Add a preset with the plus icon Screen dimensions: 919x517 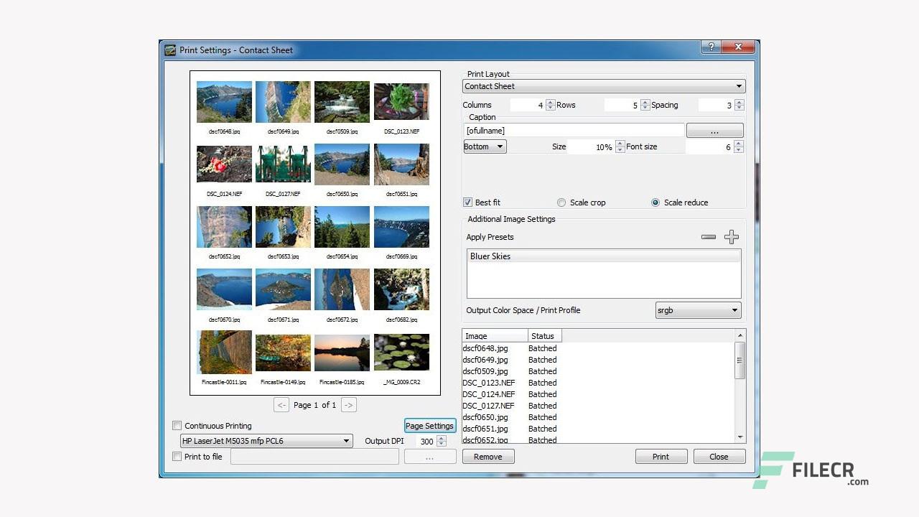click(x=732, y=237)
